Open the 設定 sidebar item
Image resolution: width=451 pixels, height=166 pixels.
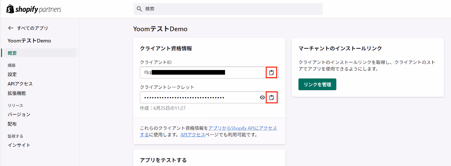coord(12,74)
